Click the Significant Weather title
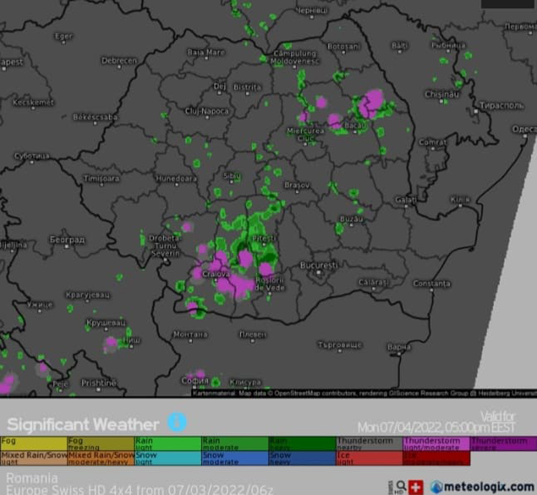 pyautogui.click(x=83, y=424)
